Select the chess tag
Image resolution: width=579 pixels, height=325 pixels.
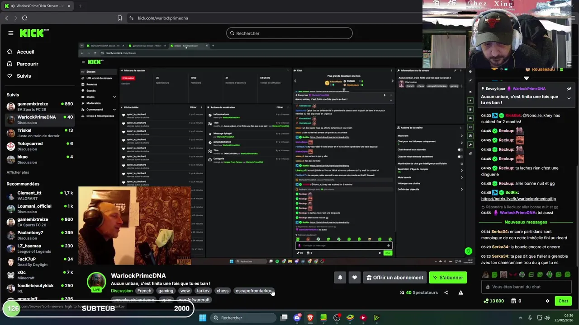click(223, 291)
